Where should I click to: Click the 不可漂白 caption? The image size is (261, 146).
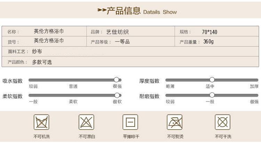tap(87, 137)
